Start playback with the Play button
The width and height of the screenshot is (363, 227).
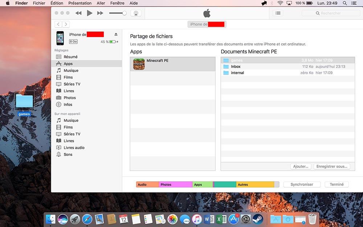pyautogui.click(x=89, y=13)
